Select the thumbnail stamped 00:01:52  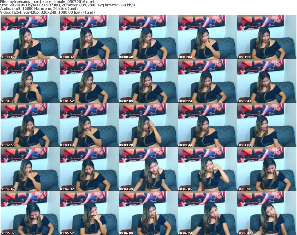click(89, 81)
